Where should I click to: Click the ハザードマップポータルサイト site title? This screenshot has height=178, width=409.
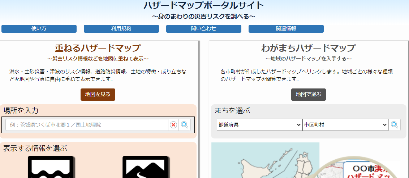coord(204,5)
